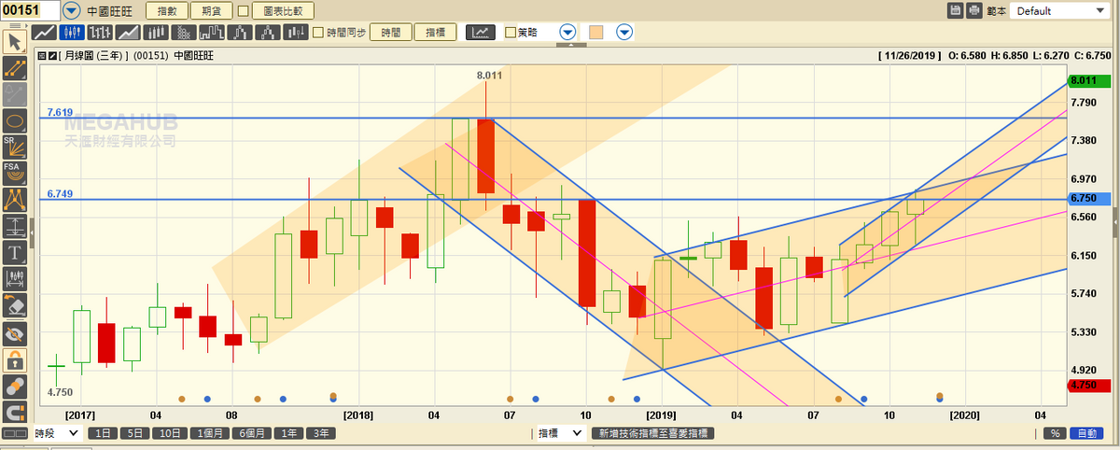
Task: Print the chart
Action: [x=974, y=10]
